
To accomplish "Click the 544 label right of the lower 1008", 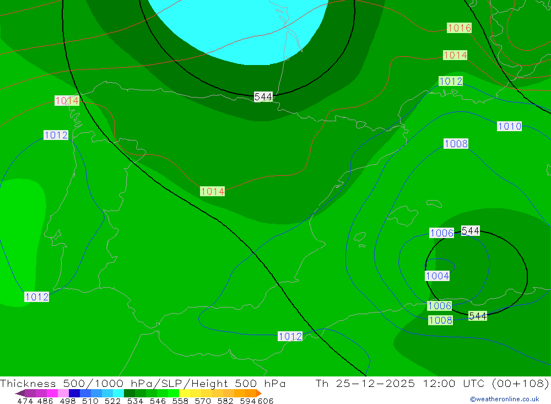I will (x=478, y=316).
